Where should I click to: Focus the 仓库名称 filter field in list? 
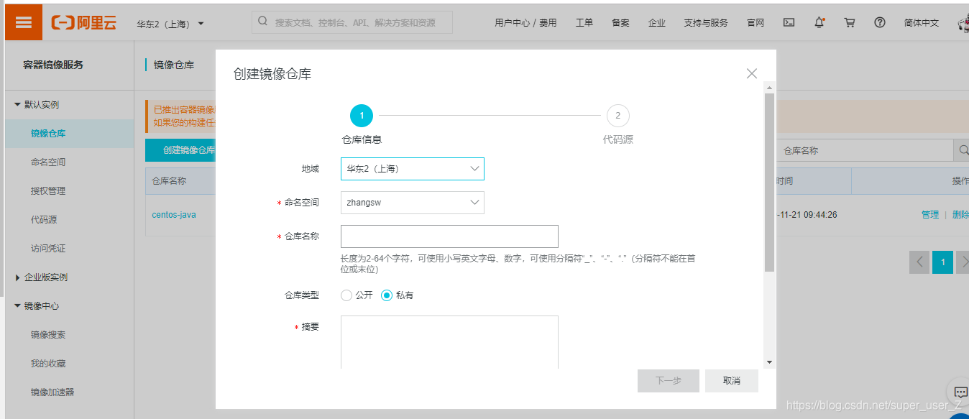(865, 151)
